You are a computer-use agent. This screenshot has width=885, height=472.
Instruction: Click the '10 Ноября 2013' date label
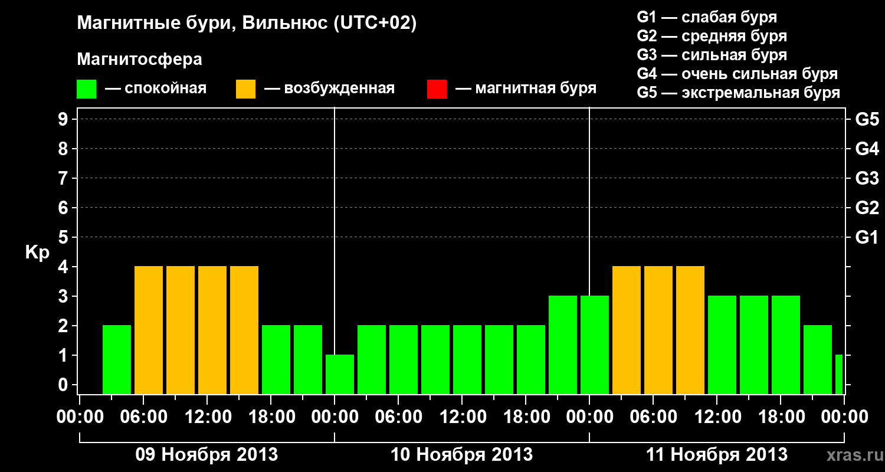[461, 454]
